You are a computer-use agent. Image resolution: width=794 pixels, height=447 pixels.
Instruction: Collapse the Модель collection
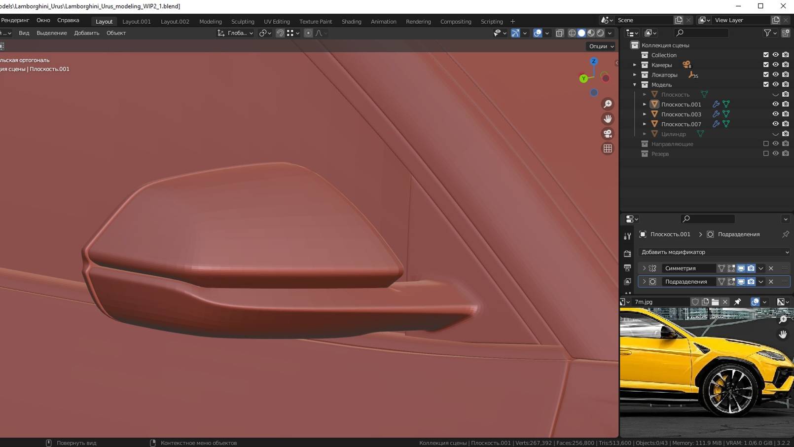tap(635, 84)
